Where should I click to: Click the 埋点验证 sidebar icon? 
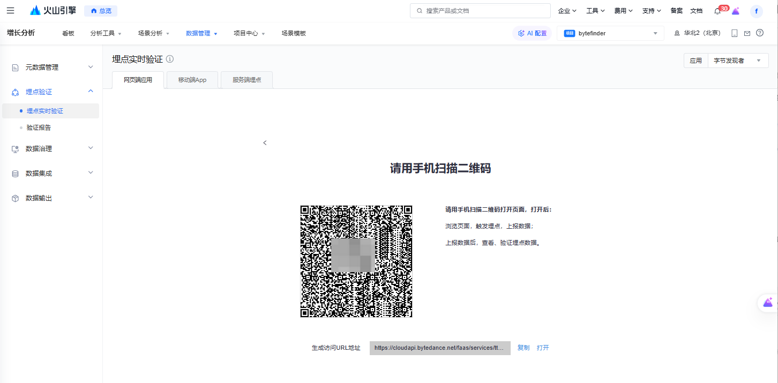point(15,92)
